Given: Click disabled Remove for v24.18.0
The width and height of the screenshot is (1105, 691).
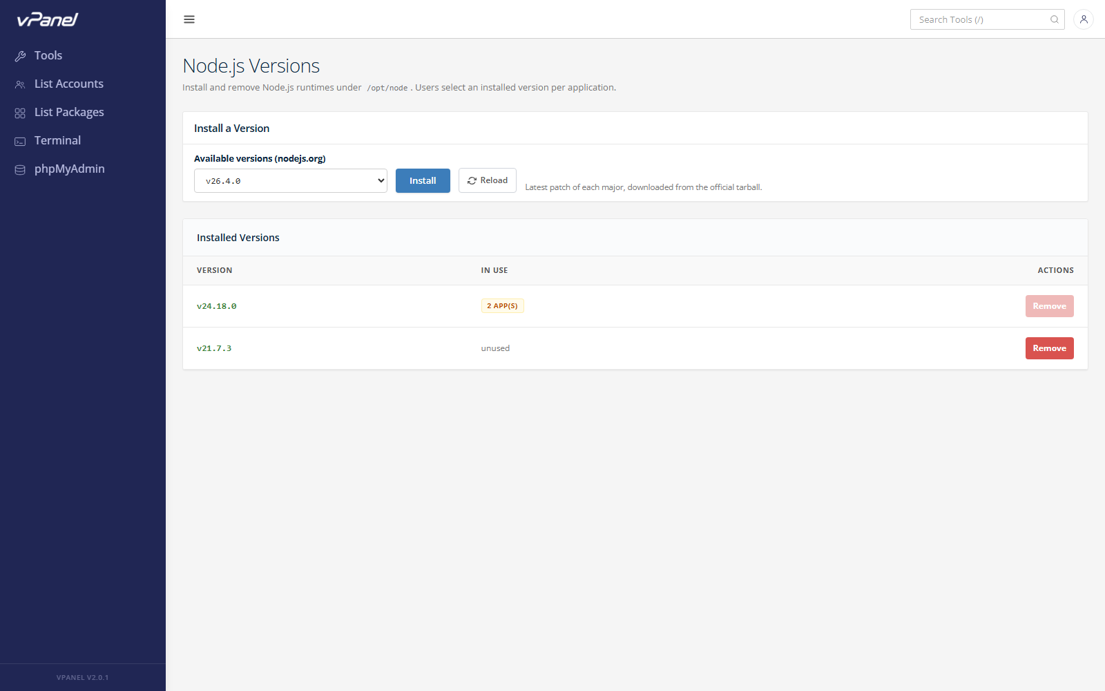Looking at the screenshot, I should [x=1049, y=306].
